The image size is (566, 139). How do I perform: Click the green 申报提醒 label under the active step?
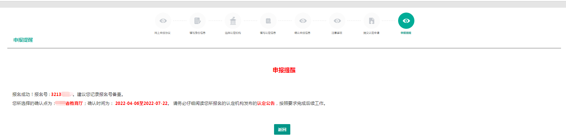(406, 33)
